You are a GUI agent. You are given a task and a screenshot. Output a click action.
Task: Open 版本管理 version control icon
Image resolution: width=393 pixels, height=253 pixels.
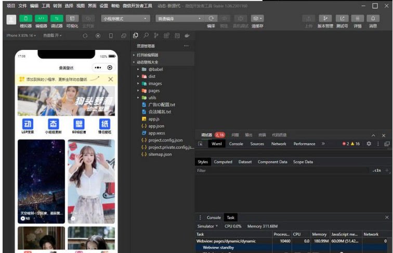click(x=325, y=18)
